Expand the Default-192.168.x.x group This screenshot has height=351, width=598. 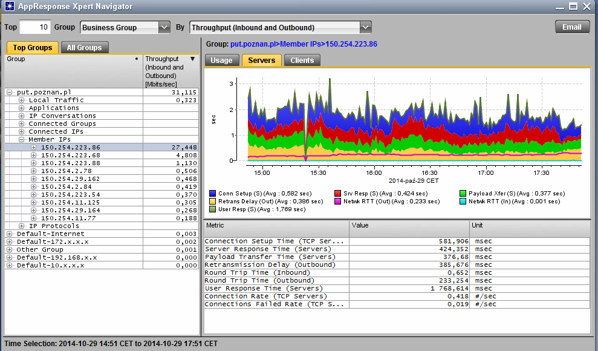tap(9, 258)
